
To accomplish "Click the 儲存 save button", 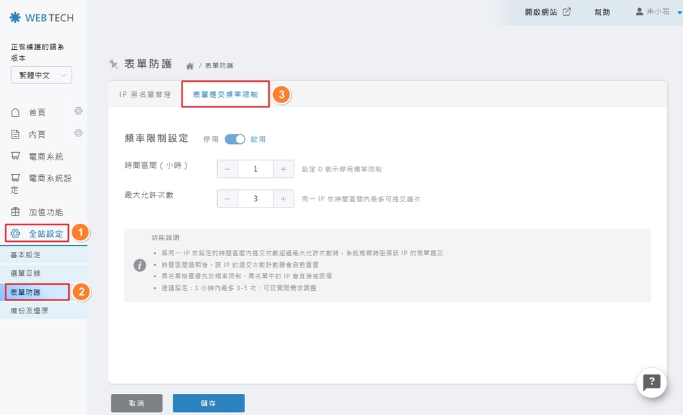I will 208,403.
